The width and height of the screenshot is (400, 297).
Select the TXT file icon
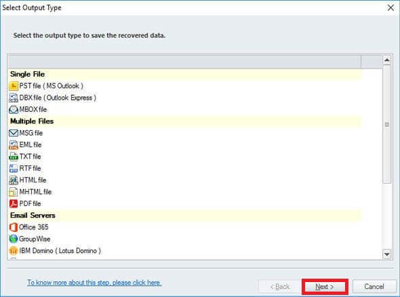click(x=14, y=157)
